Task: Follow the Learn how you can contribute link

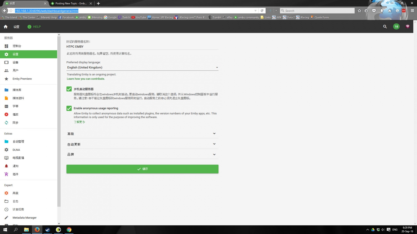Action: 86,79
